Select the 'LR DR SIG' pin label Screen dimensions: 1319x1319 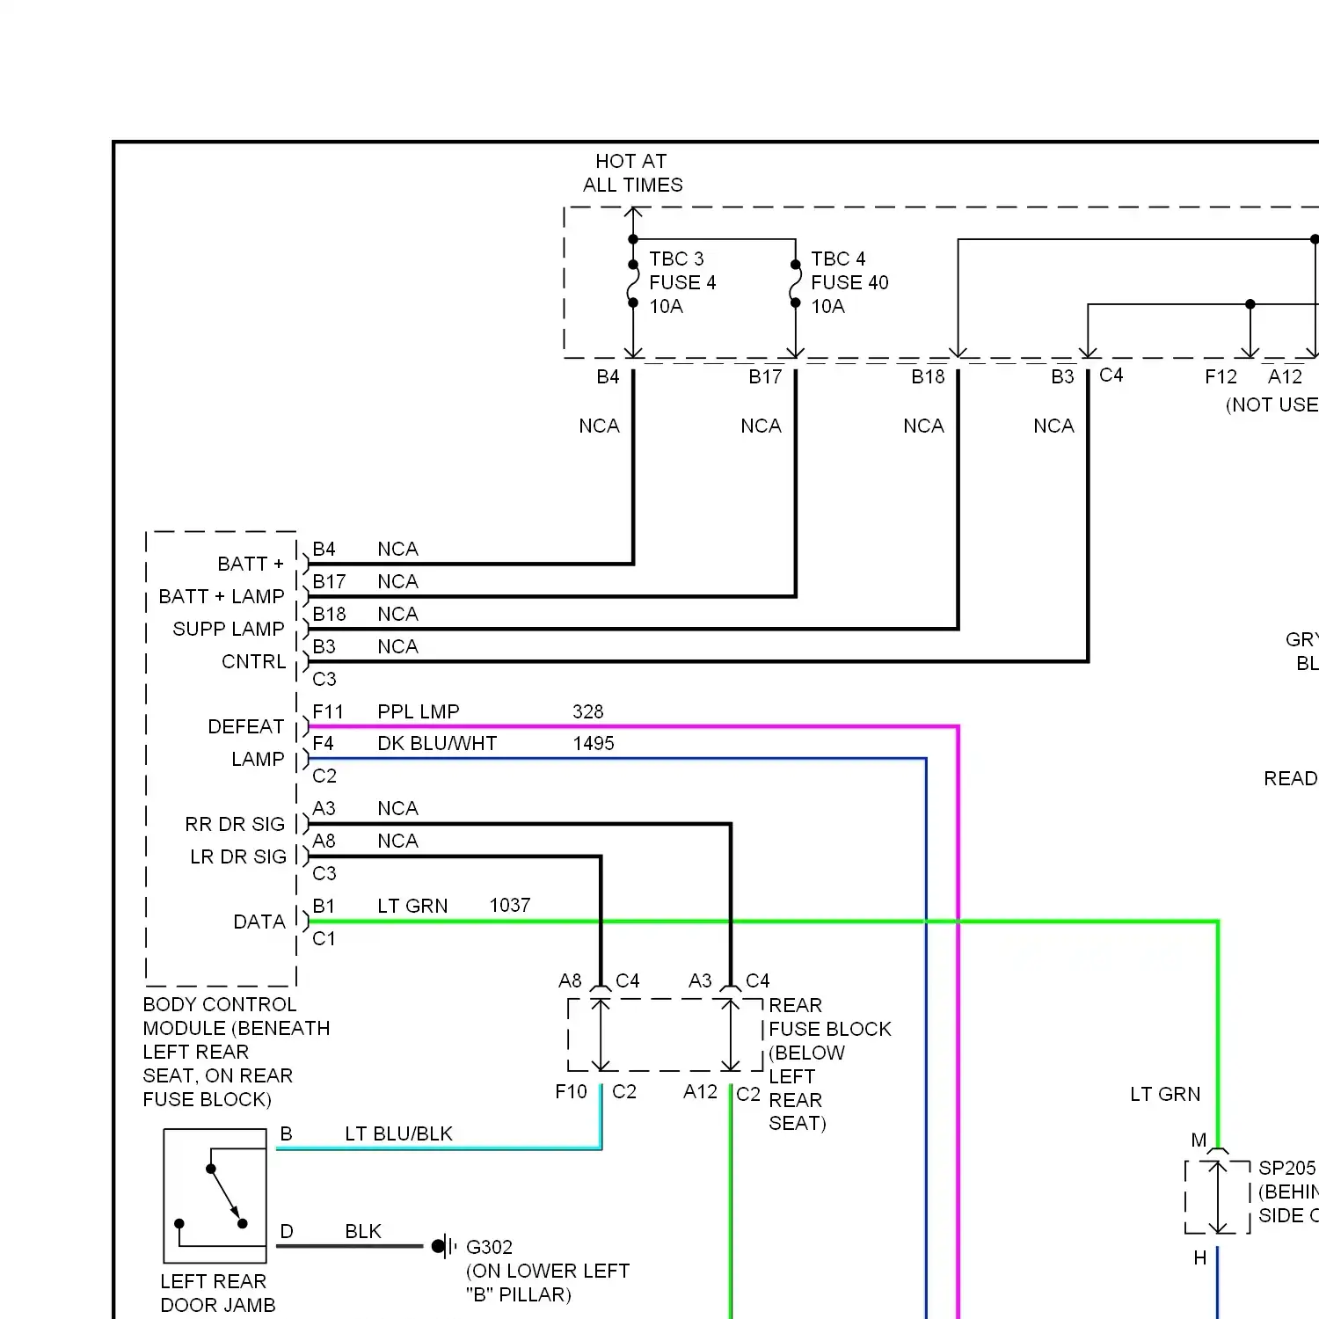(238, 856)
